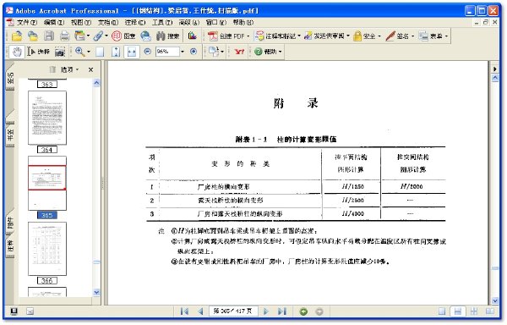Expand the zoom percentage dropdown
Image resolution: width=507 pixels, height=325 pixels.
183,52
